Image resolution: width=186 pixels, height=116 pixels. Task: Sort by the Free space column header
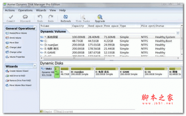(111, 26)
